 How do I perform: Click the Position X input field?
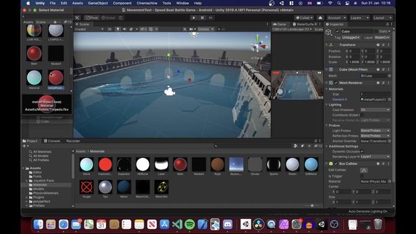pos(354,51)
